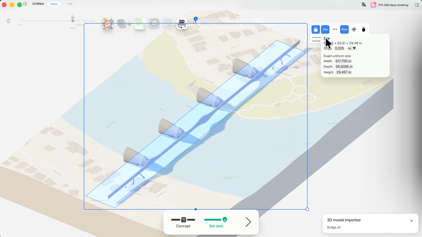Screen dimensions: 422x237
Task: Go to next step with chevron arrow
Action: [x=248, y=222]
